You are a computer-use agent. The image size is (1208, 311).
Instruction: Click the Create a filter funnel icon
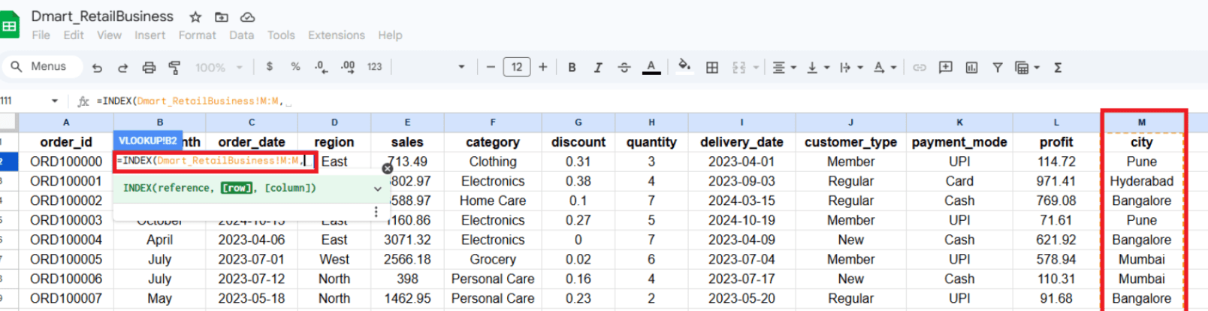click(x=998, y=68)
